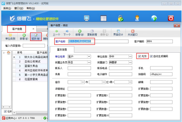Click the globe icon in the header
The width and height of the screenshot is (182, 122).
point(154,18)
